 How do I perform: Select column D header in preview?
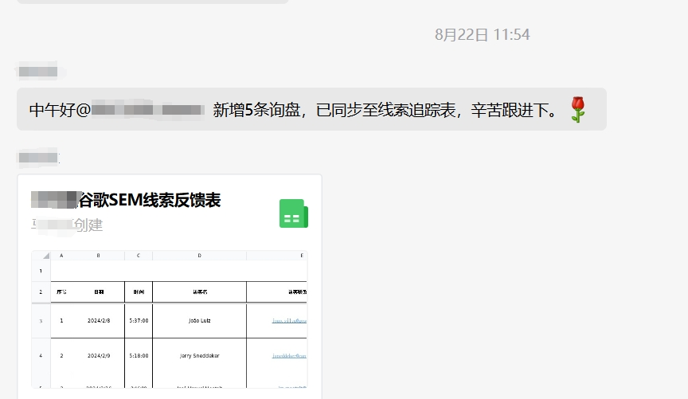199,256
